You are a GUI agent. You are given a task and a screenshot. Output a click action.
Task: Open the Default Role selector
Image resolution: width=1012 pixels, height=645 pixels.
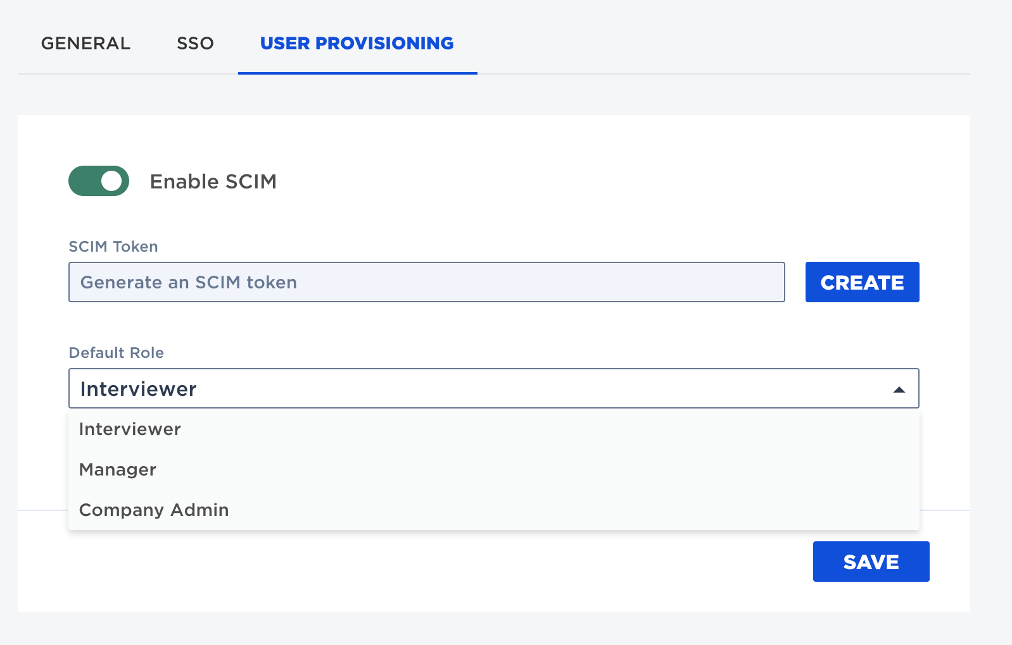[x=494, y=388]
